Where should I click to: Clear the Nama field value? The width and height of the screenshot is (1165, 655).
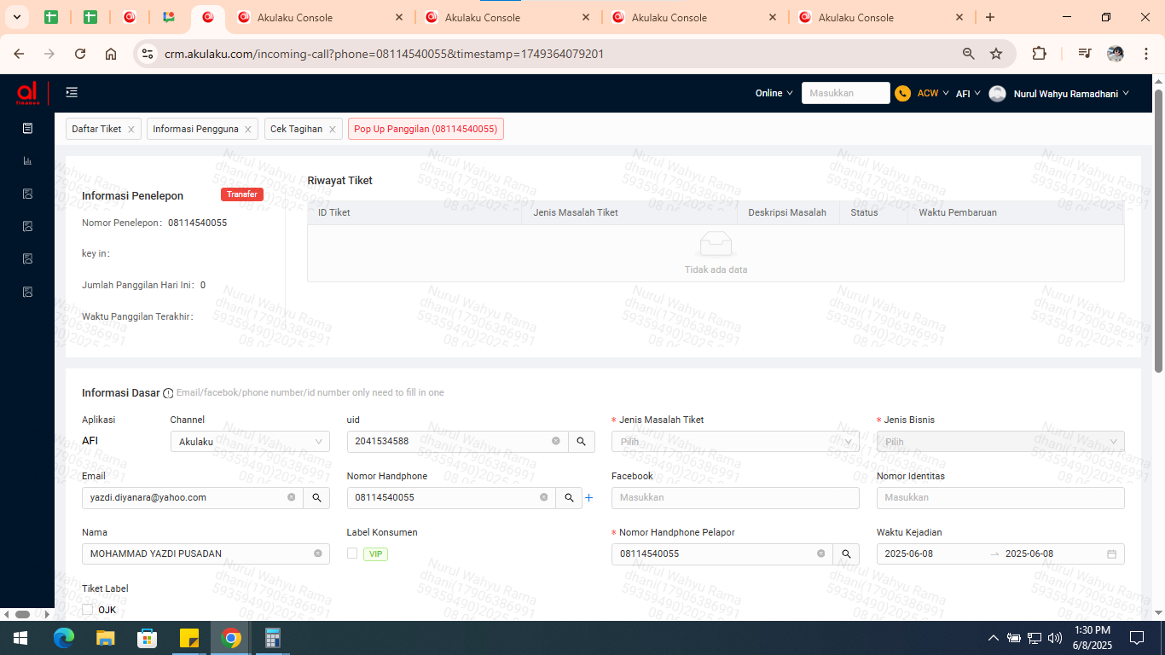tap(318, 554)
